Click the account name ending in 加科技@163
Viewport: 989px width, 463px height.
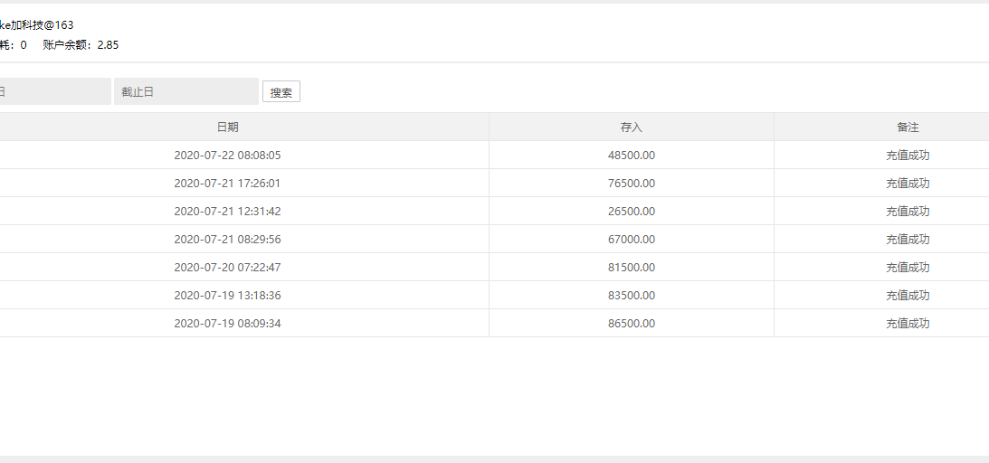click(x=37, y=25)
